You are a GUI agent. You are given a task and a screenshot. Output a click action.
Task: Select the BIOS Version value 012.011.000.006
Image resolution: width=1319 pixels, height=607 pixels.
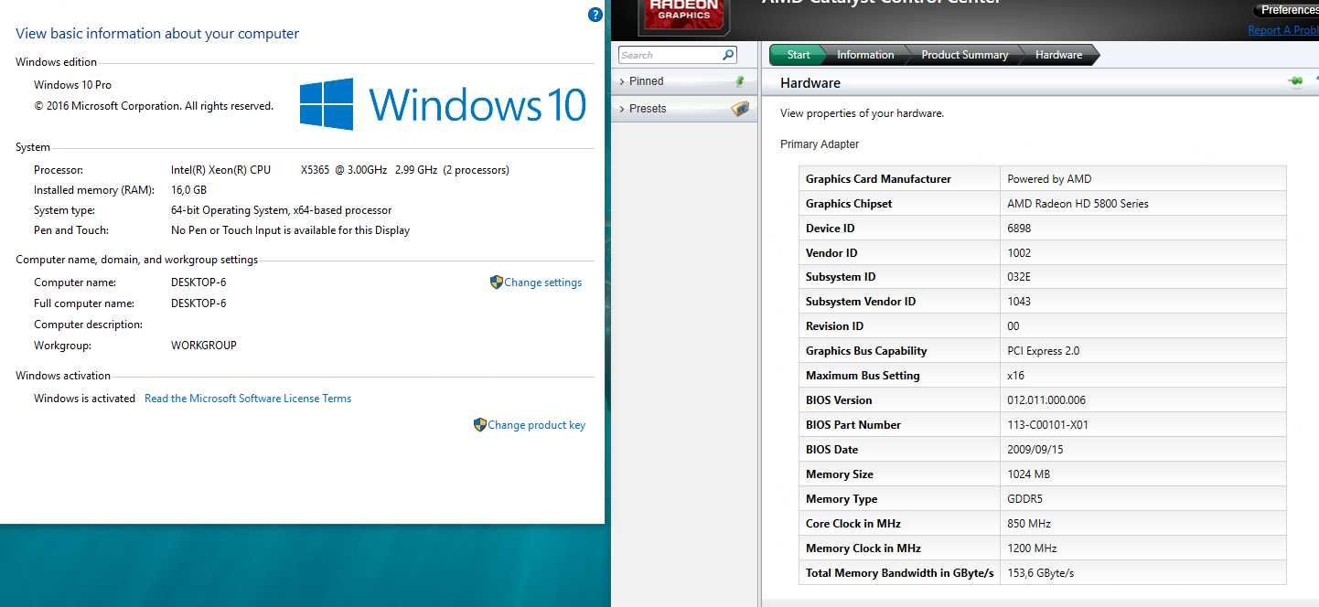1046,400
